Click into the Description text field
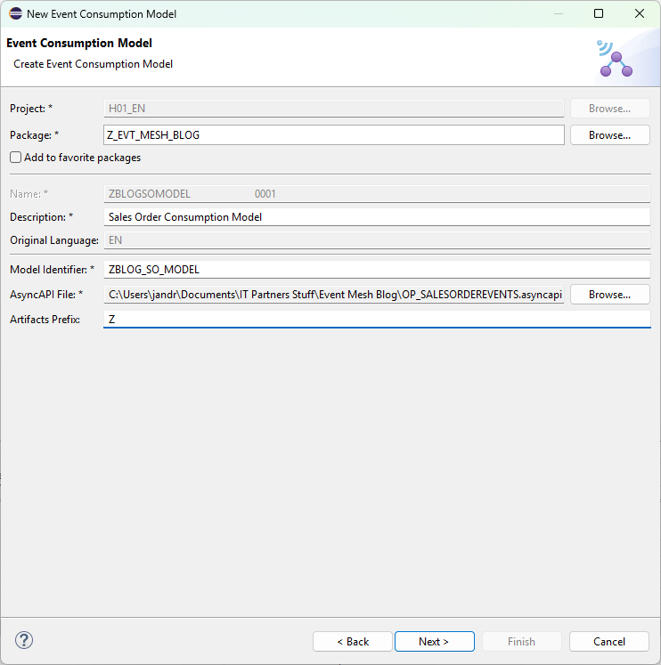The image size is (661, 665). [377, 217]
